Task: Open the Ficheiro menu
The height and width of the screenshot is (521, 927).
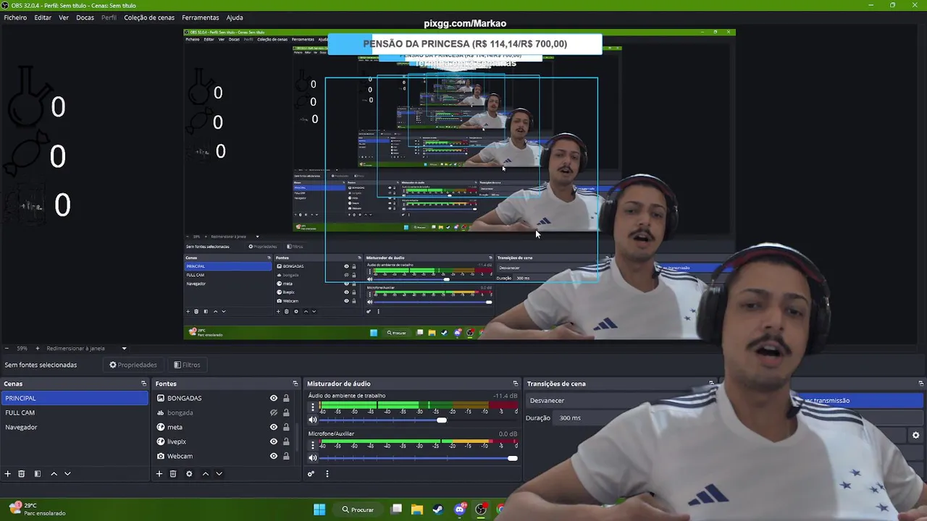Action: pyautogui.click(x=15, y=17)
